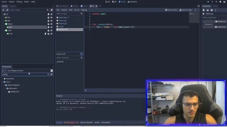Viewport: 227px width, 127px height.
Task: Open the script icon on LVL node
Action: tap(48, 27)
